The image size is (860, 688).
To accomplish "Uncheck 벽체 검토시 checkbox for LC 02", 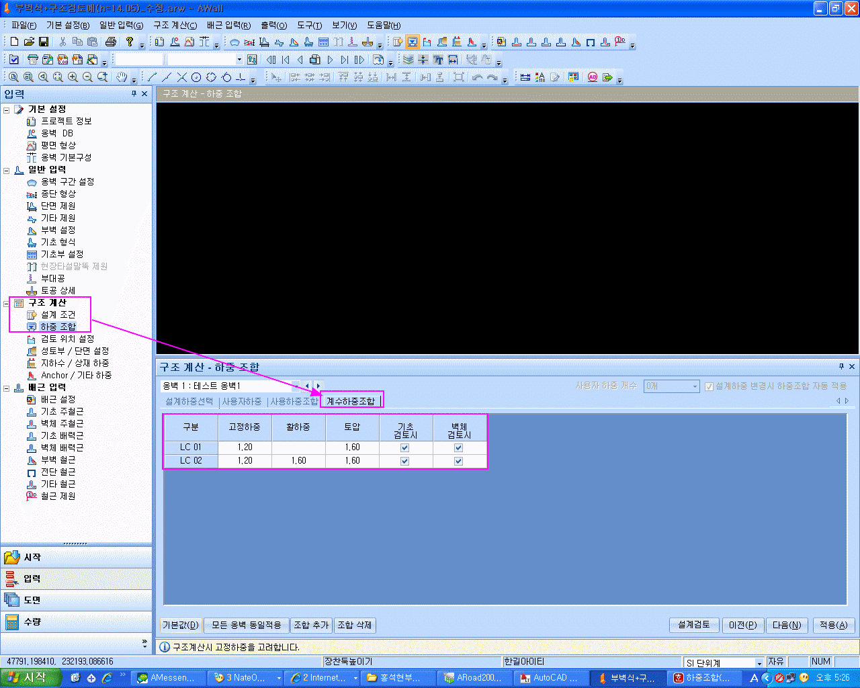I will pos(458,461).
